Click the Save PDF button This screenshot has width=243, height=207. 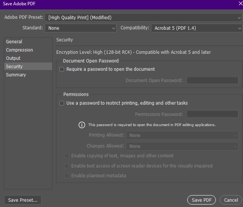(201, 200)
